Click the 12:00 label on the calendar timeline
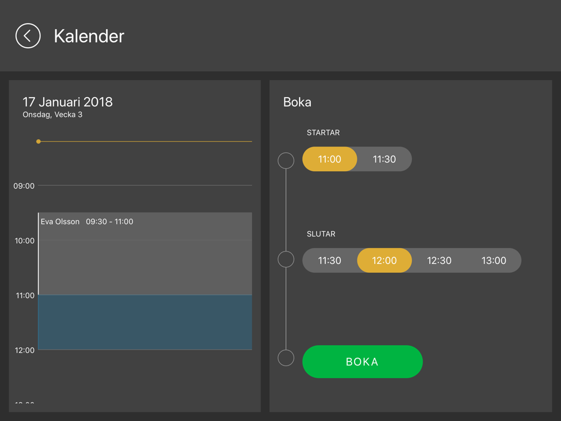Screen dimensions: 561x421 point(24,350)
